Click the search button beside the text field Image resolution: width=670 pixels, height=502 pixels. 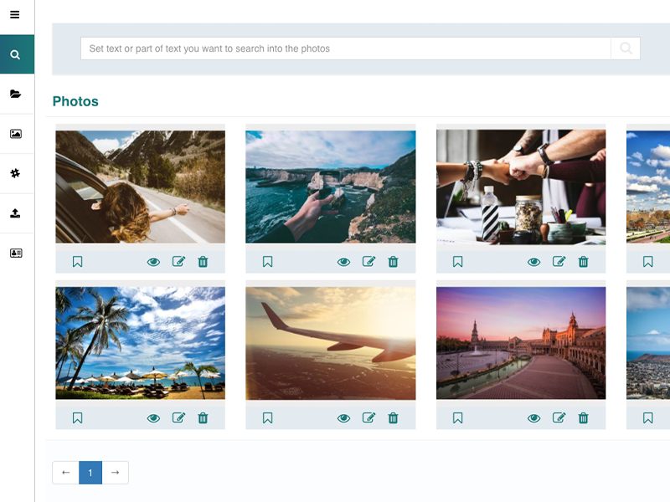(x=626, y=49)
